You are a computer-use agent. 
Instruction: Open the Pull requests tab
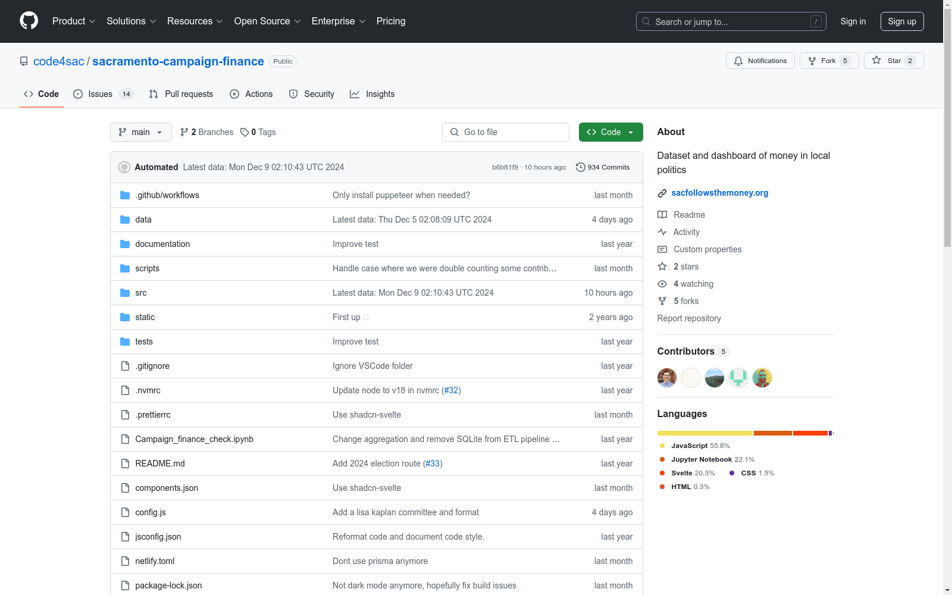[x=181, y=94]
